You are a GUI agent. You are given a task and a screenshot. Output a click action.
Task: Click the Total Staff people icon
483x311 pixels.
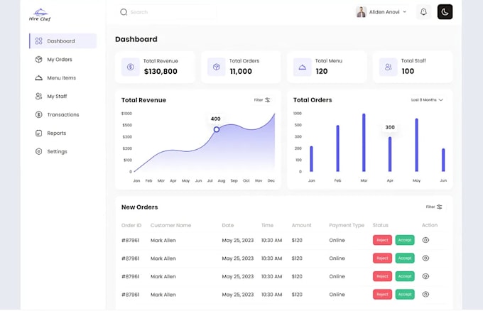[x=388, y=67]
